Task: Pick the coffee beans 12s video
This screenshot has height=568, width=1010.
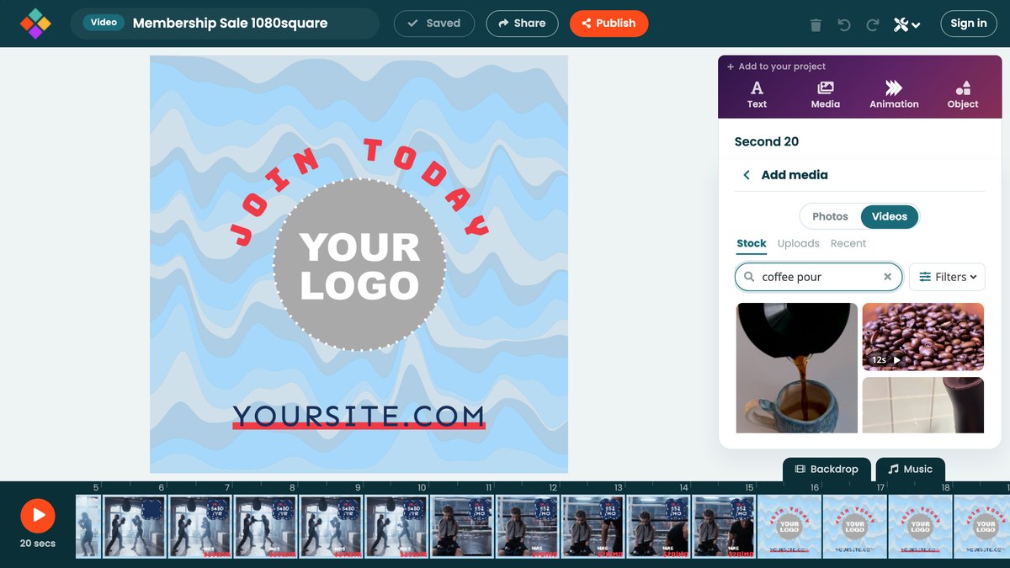Action: pos(923,337)
